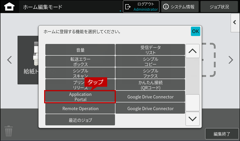The width and height of the screenshot is (240, 141).
Task: Select Google Drive Connector beside Application Portal
Action: 150,97
